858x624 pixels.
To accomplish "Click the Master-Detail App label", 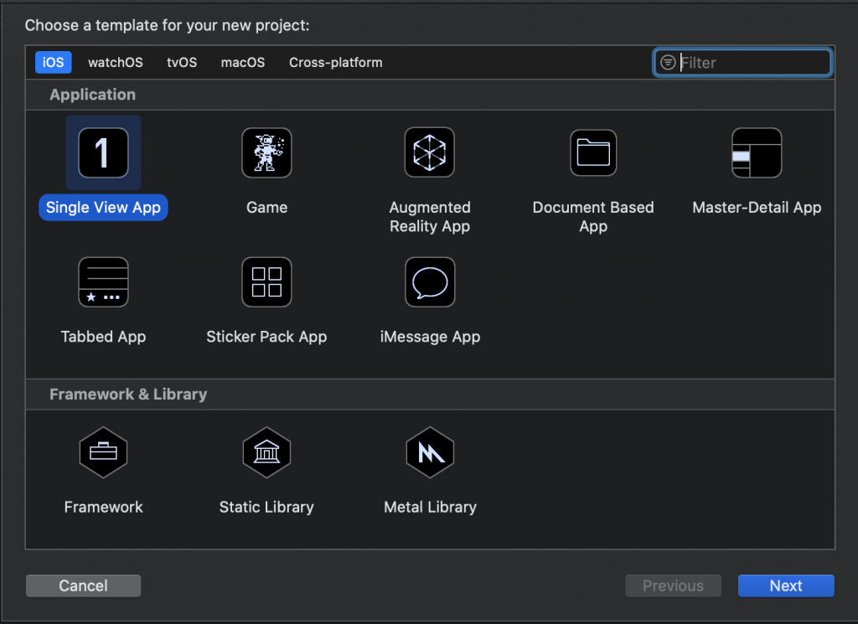I will pyautogui.click(x=757, y=207).
